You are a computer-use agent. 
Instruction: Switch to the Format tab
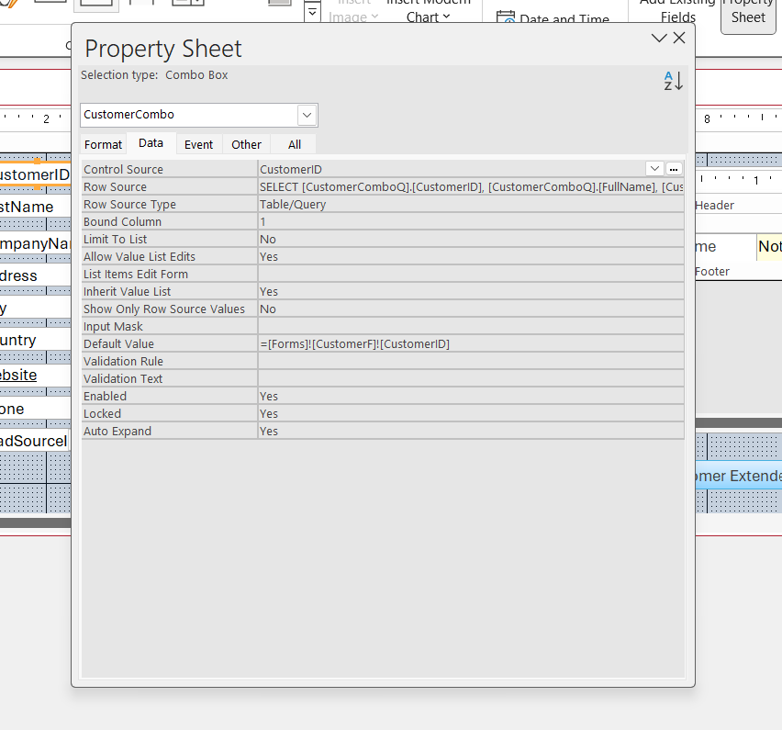click(x=103, y=144)
